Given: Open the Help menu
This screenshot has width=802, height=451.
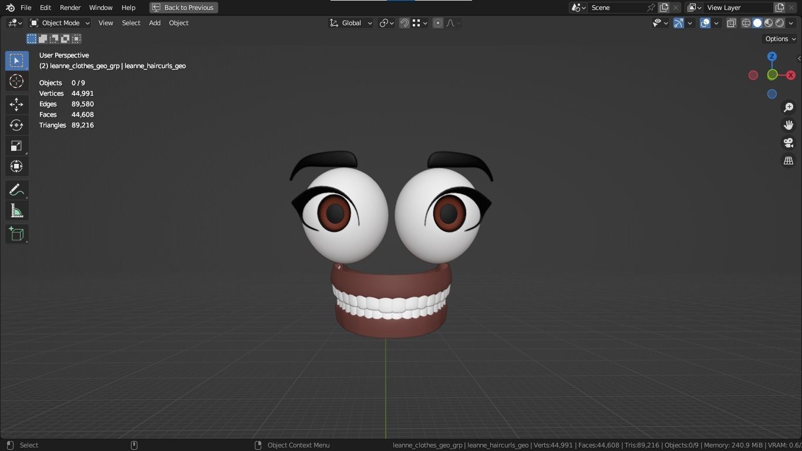Looking at the screenshot, I should [x=128, y=8].
